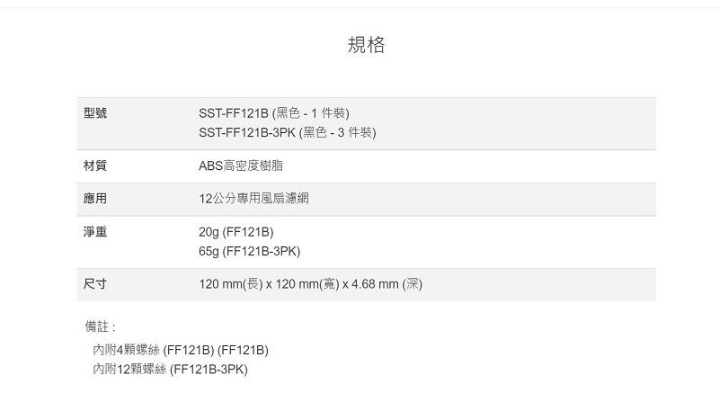Screen dimensions: 719x393
Task: Click the 應用 row label
Action: (x=94, y=198)
